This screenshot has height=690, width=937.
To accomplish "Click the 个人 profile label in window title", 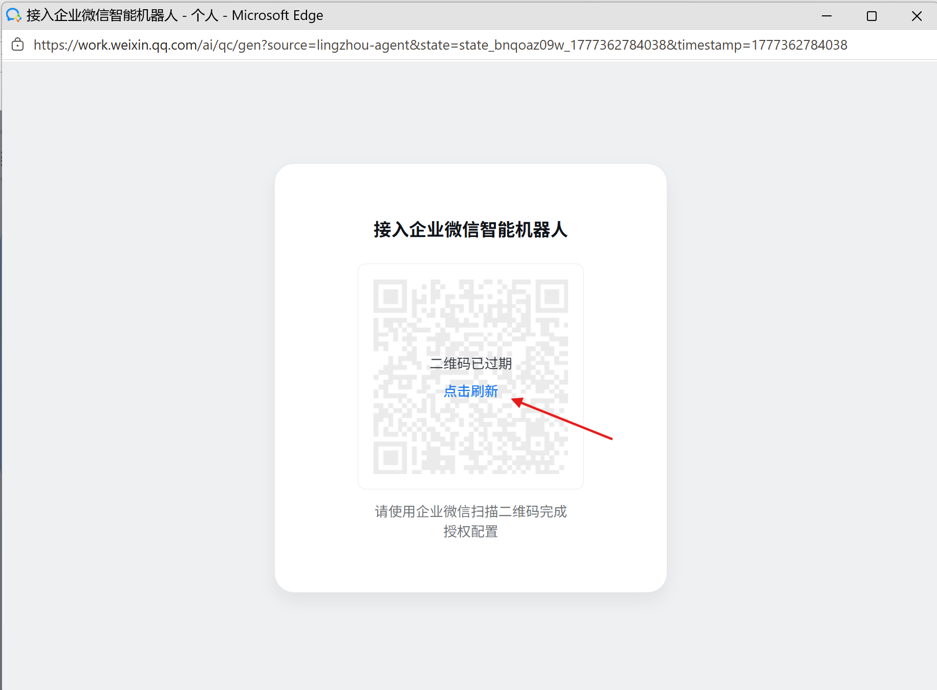I will pos(205,15).
